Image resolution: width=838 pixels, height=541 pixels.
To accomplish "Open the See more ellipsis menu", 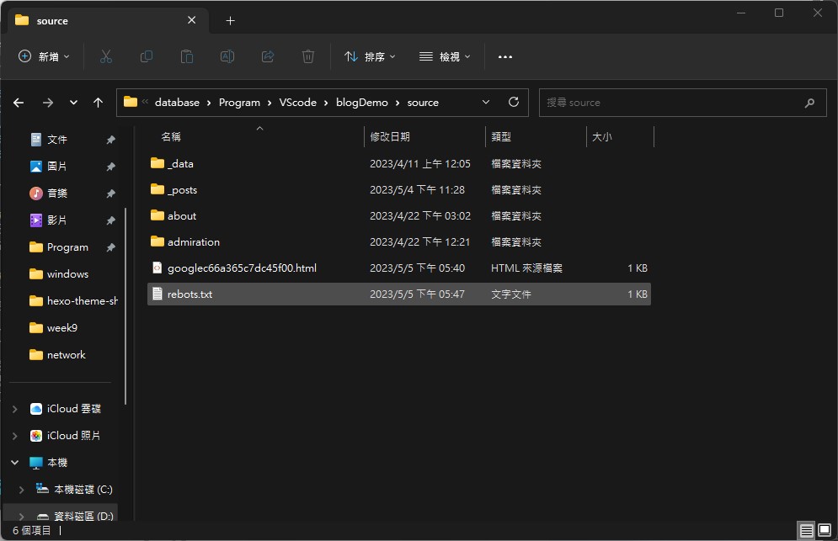I will [505, 56].
